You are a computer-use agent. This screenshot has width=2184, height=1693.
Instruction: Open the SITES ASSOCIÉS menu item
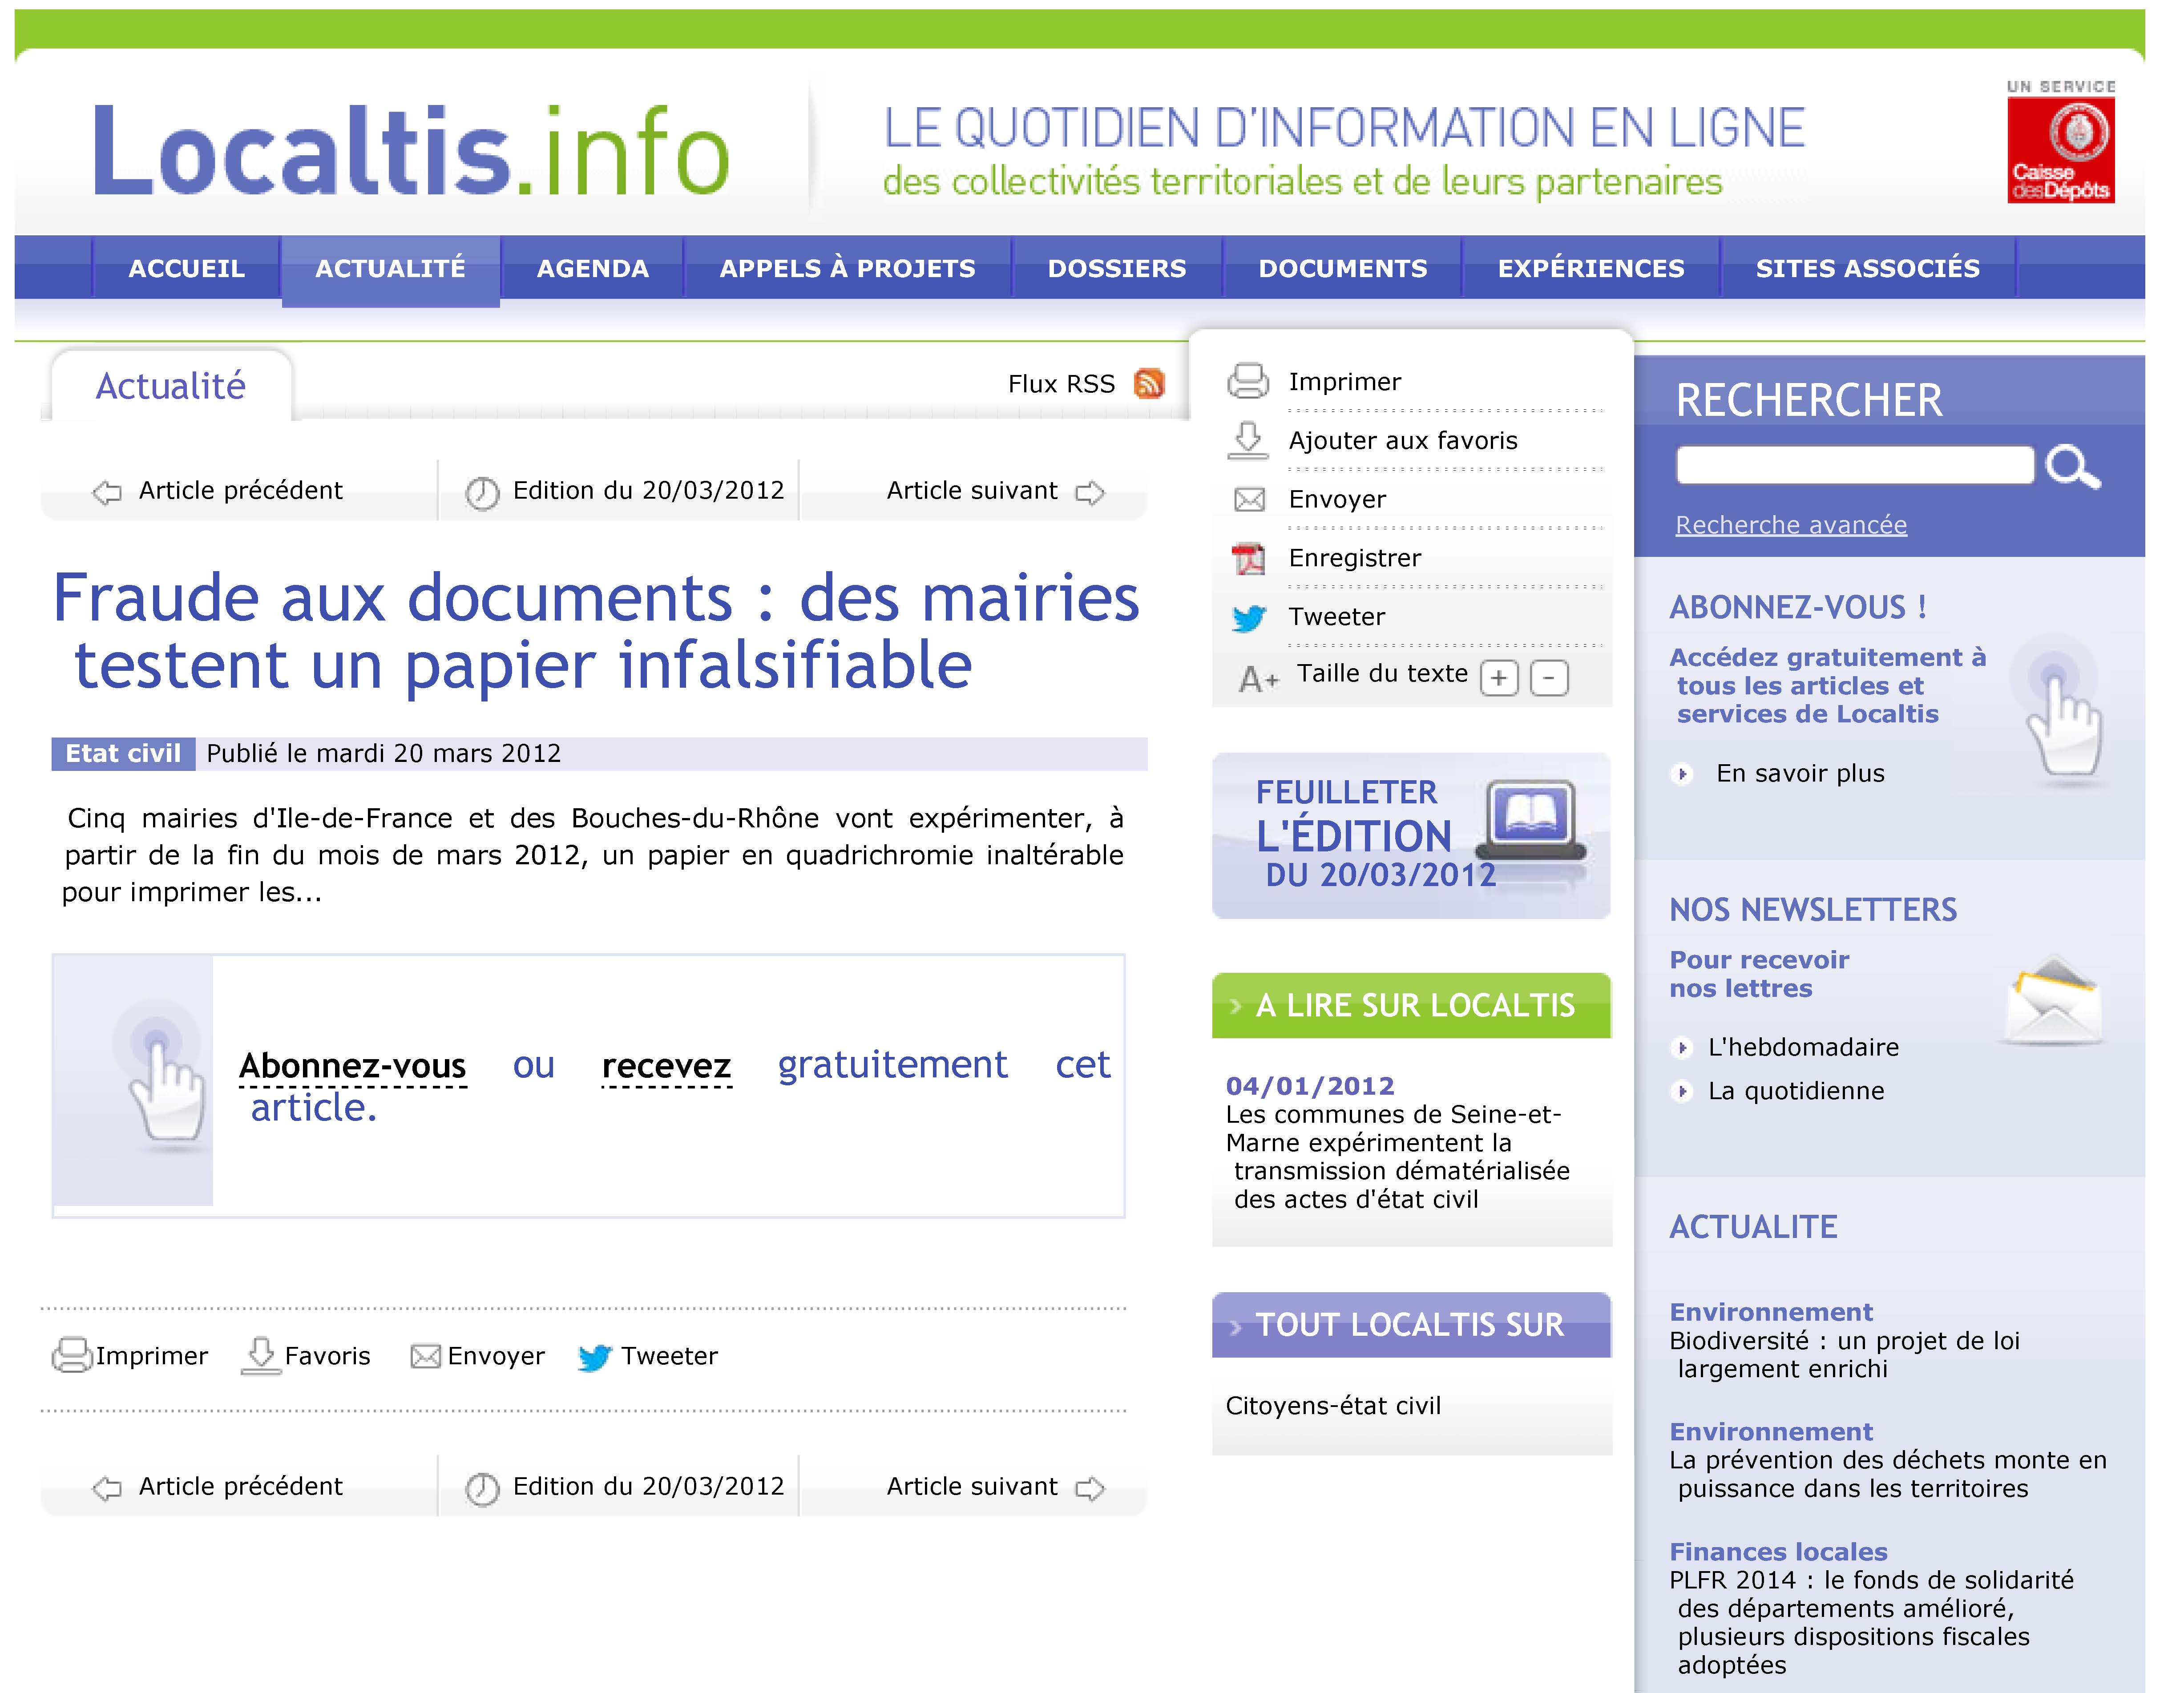pos(1868,268)
